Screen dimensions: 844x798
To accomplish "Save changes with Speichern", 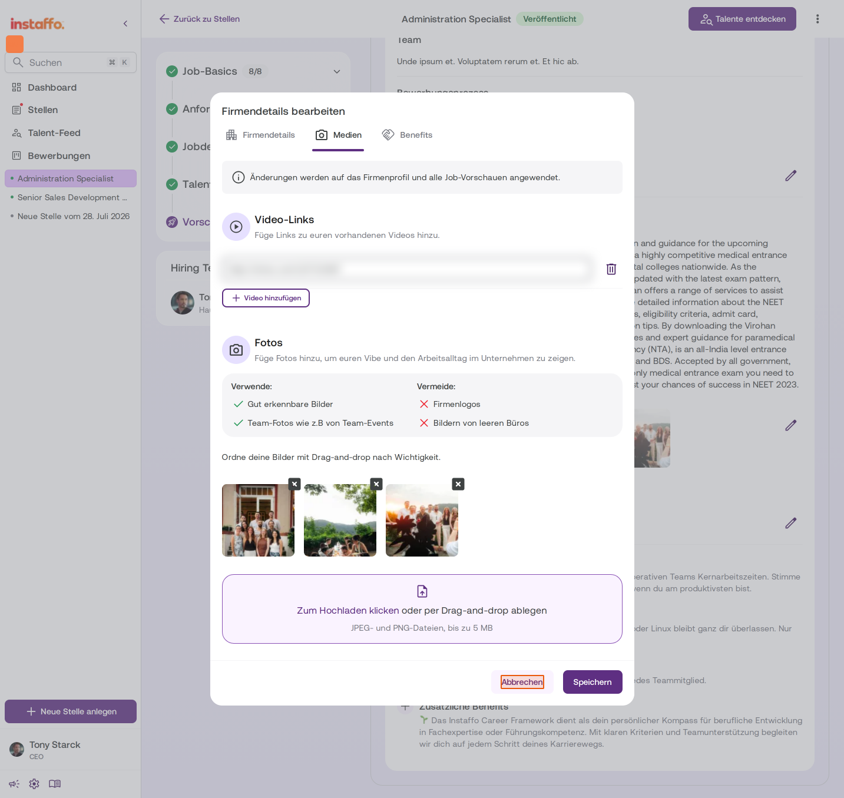I will pos(593,682).
